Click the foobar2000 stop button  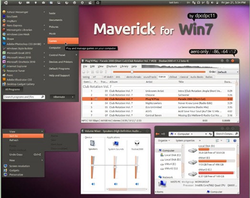pos(83,72)
